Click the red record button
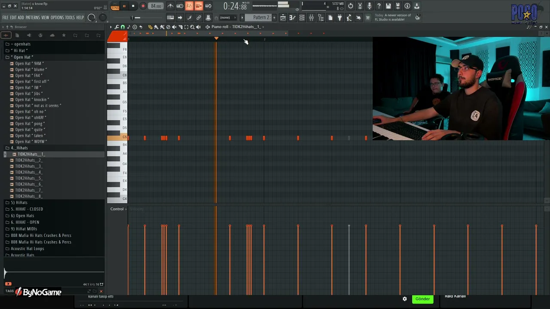550x309 pixels. tap(143, 6)
